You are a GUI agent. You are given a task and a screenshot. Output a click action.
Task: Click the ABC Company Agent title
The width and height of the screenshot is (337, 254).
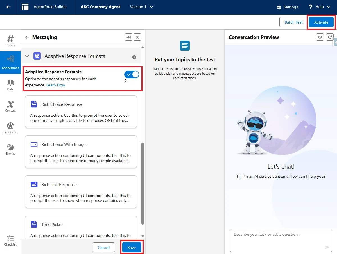pyautogui.click(x=100, y=7)
